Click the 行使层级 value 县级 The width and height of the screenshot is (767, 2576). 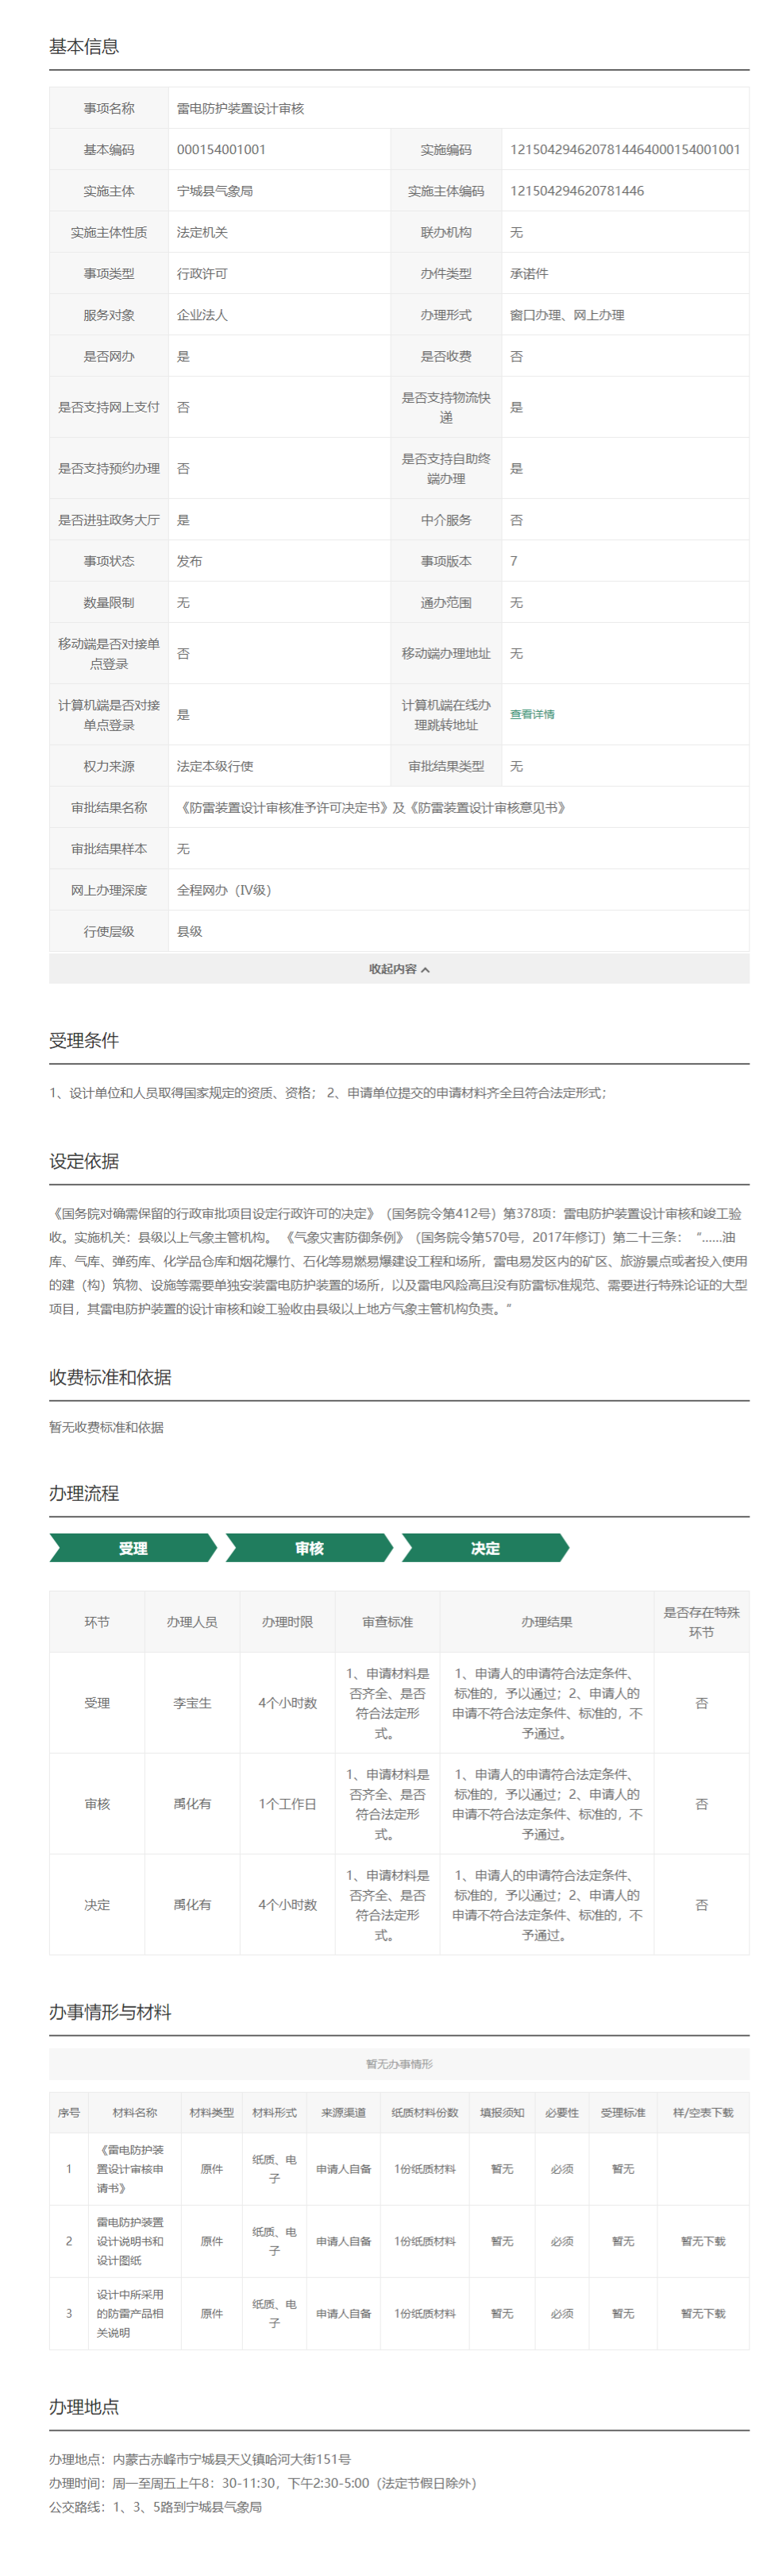pyautogui.click(x=190, y=931)
